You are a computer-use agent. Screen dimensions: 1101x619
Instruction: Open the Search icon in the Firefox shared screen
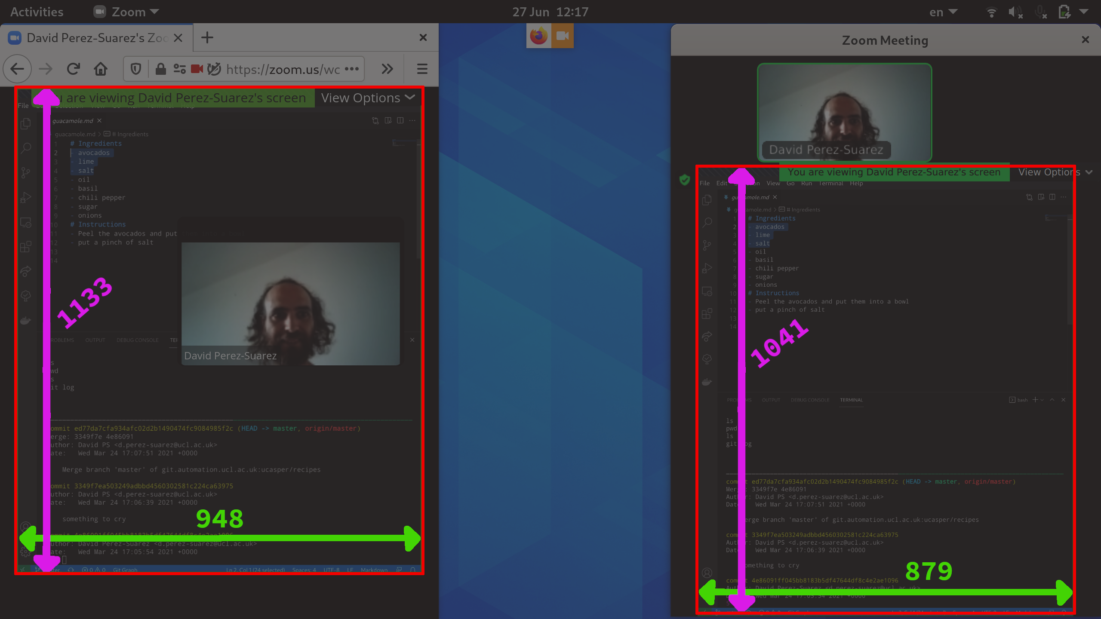coord(26,148)
